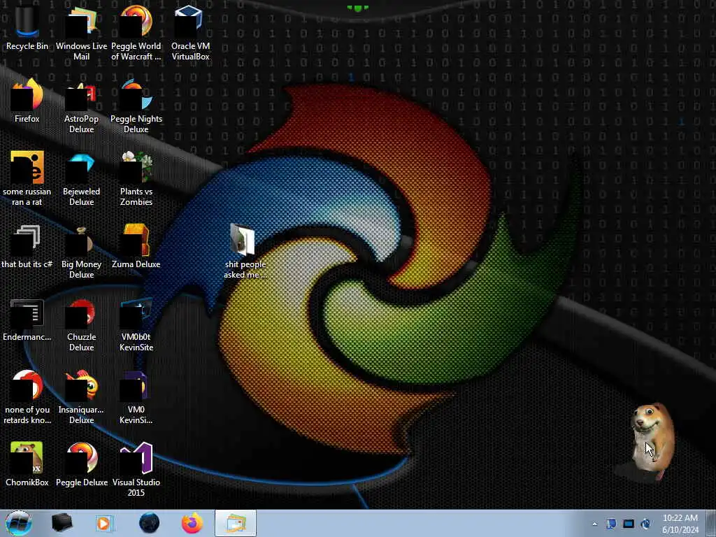Click the Show Desktop strip at taskbar end
716x537 pixels.
[711, 523]
